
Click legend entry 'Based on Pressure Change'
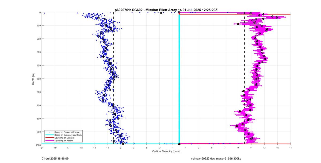[x=67, y=132]
